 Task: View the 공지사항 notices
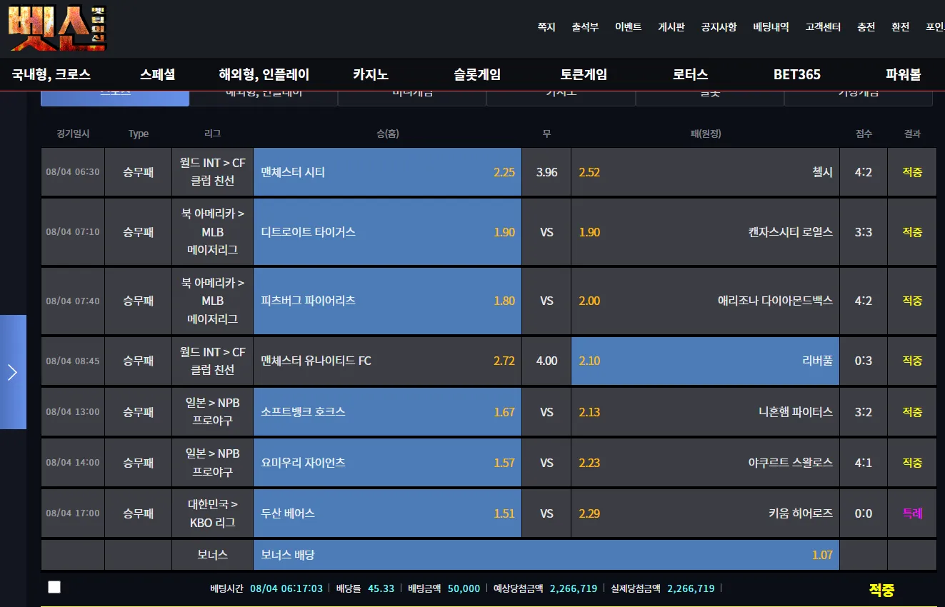coord(719,27)
